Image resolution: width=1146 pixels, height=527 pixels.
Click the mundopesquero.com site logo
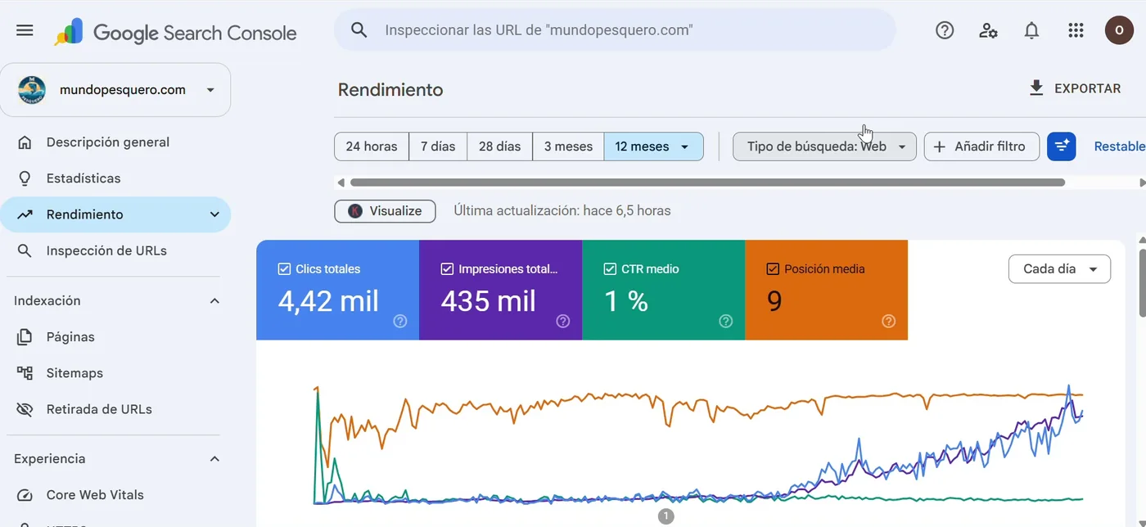(32, 90)
